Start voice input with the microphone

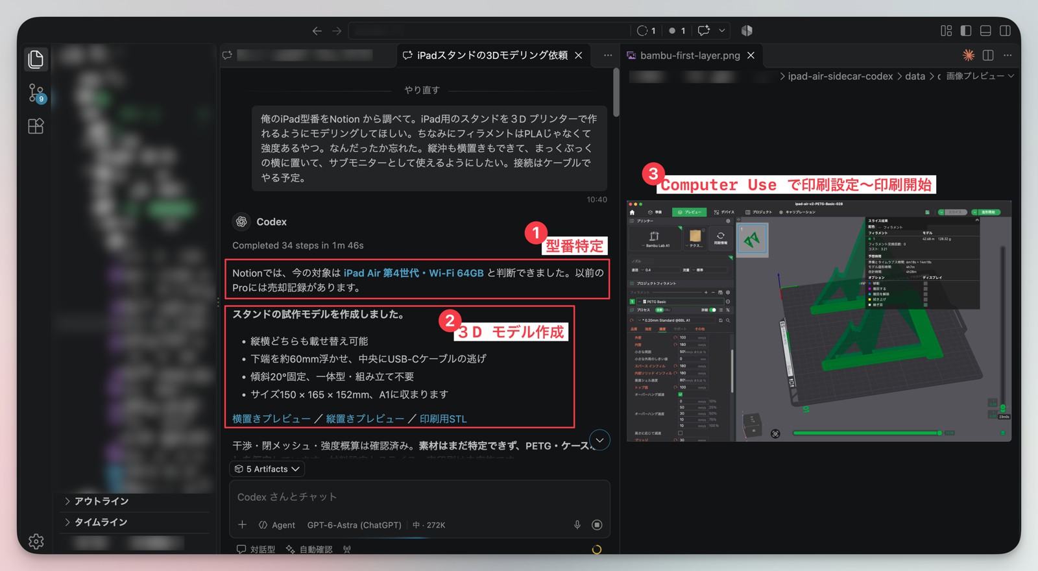pyautogui.click(x=577, y=525)
